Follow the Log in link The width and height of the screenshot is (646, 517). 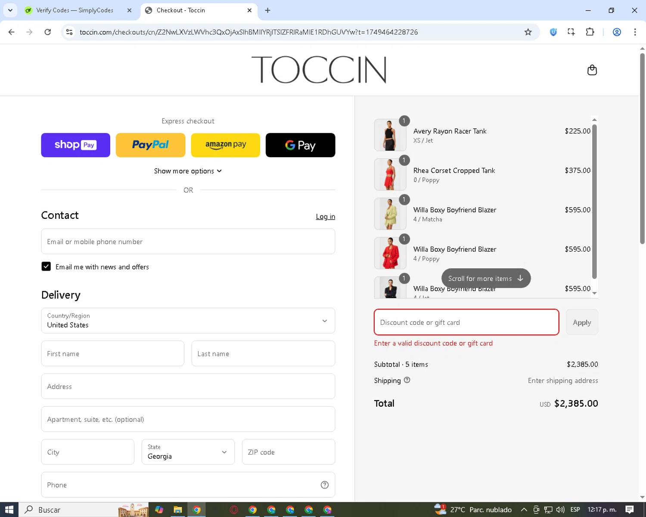(325, 216)
